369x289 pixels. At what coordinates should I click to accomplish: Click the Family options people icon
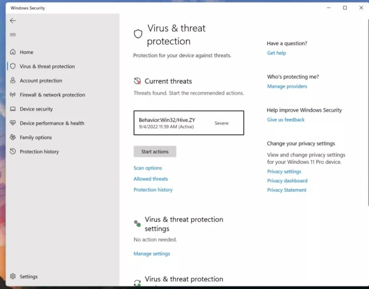(13, 138)
